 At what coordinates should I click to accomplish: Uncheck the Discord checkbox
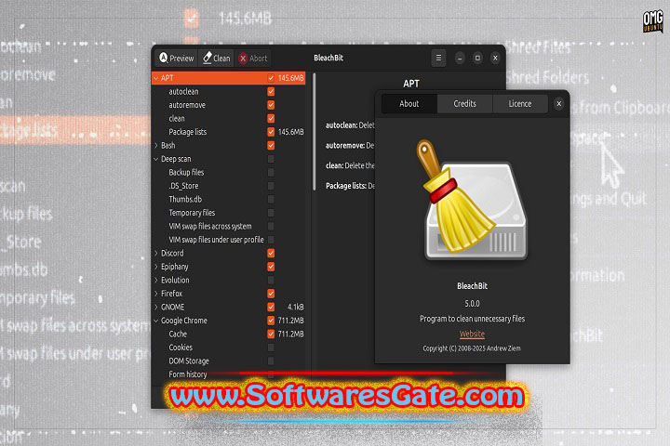[271, 253]
